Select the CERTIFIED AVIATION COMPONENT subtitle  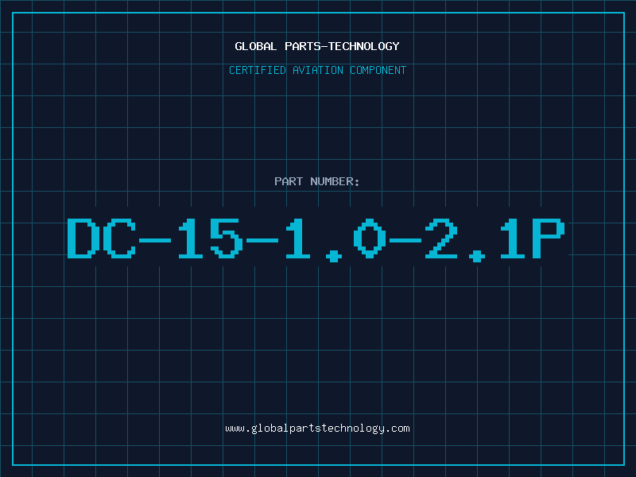(x=317, y=70)
